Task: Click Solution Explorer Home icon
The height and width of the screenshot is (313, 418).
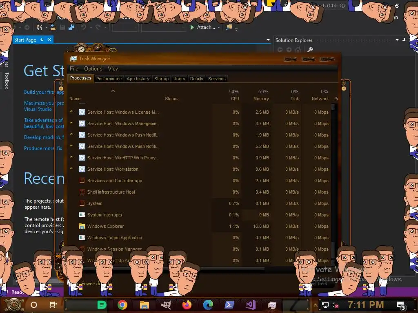Action: coord(298,49)
